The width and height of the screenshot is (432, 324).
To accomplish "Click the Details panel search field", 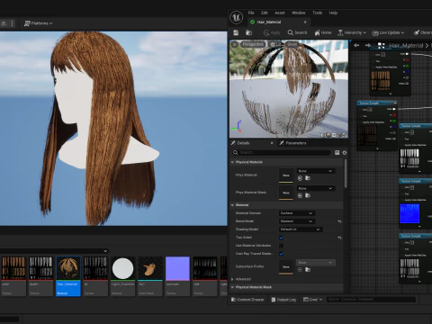I will (281, 152).
